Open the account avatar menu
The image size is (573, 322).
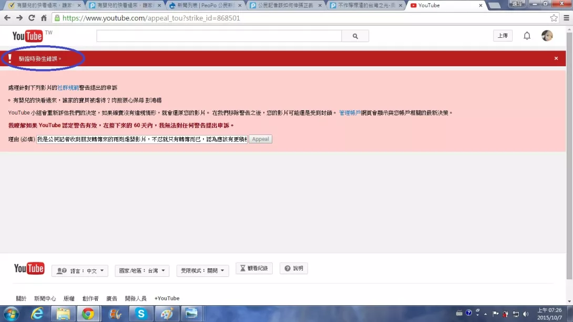click(547, 36)
